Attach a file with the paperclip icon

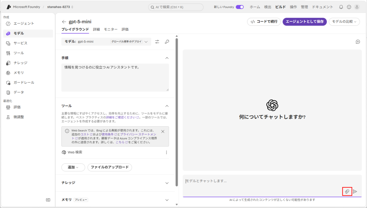tap(347, 192)
